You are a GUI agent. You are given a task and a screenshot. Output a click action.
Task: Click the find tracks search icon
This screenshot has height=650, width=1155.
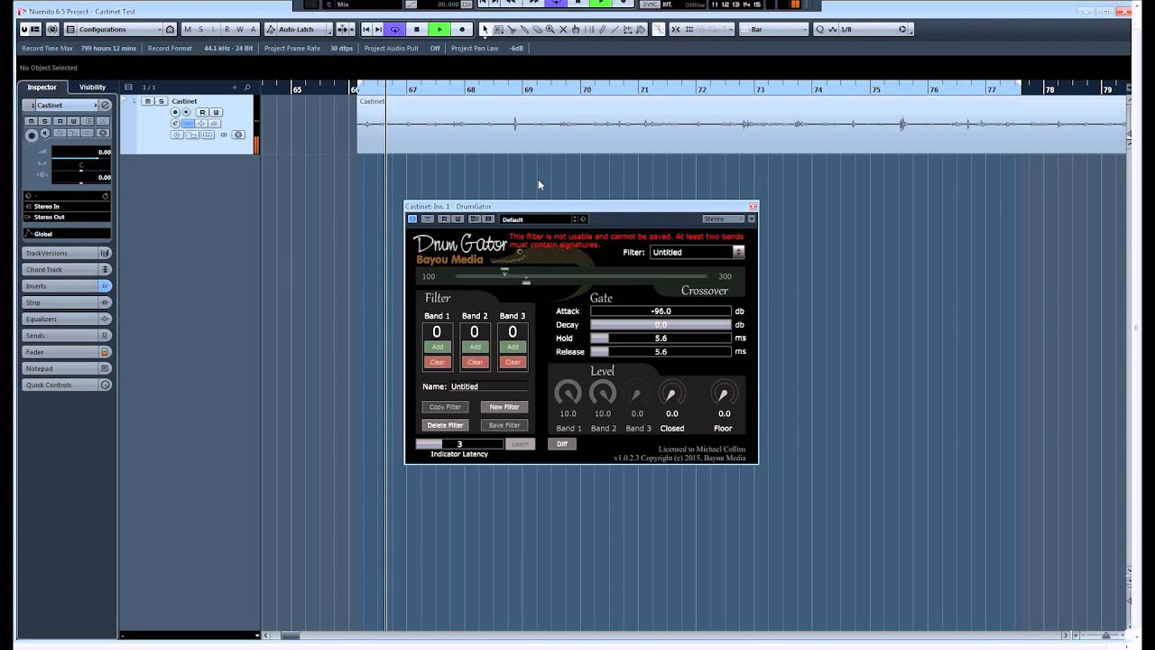247,87
